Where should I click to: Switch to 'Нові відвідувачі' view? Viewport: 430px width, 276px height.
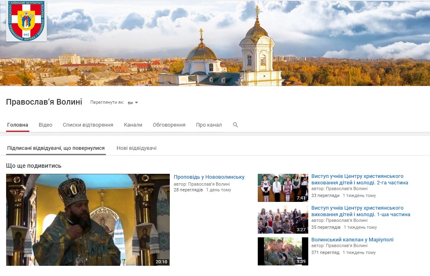click(136, 148)
